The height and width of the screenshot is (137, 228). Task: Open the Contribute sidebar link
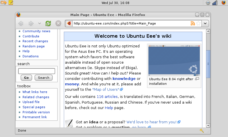point(31,36)
